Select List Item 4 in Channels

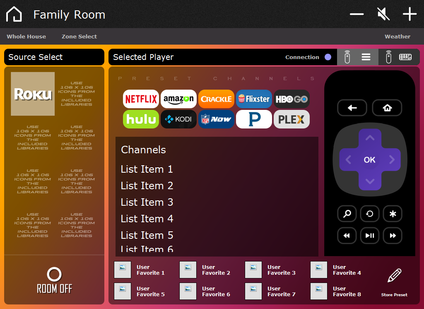click(x=217, y=219)
